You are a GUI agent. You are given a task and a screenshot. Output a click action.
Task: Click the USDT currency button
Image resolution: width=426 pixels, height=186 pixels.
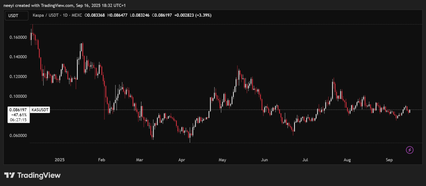click(x=17, y=16)
